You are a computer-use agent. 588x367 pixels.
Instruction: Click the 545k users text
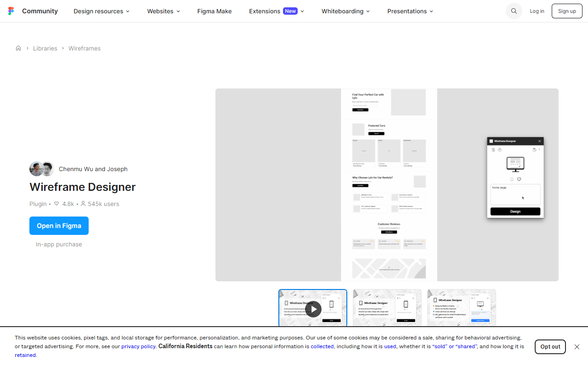point(103,204)
